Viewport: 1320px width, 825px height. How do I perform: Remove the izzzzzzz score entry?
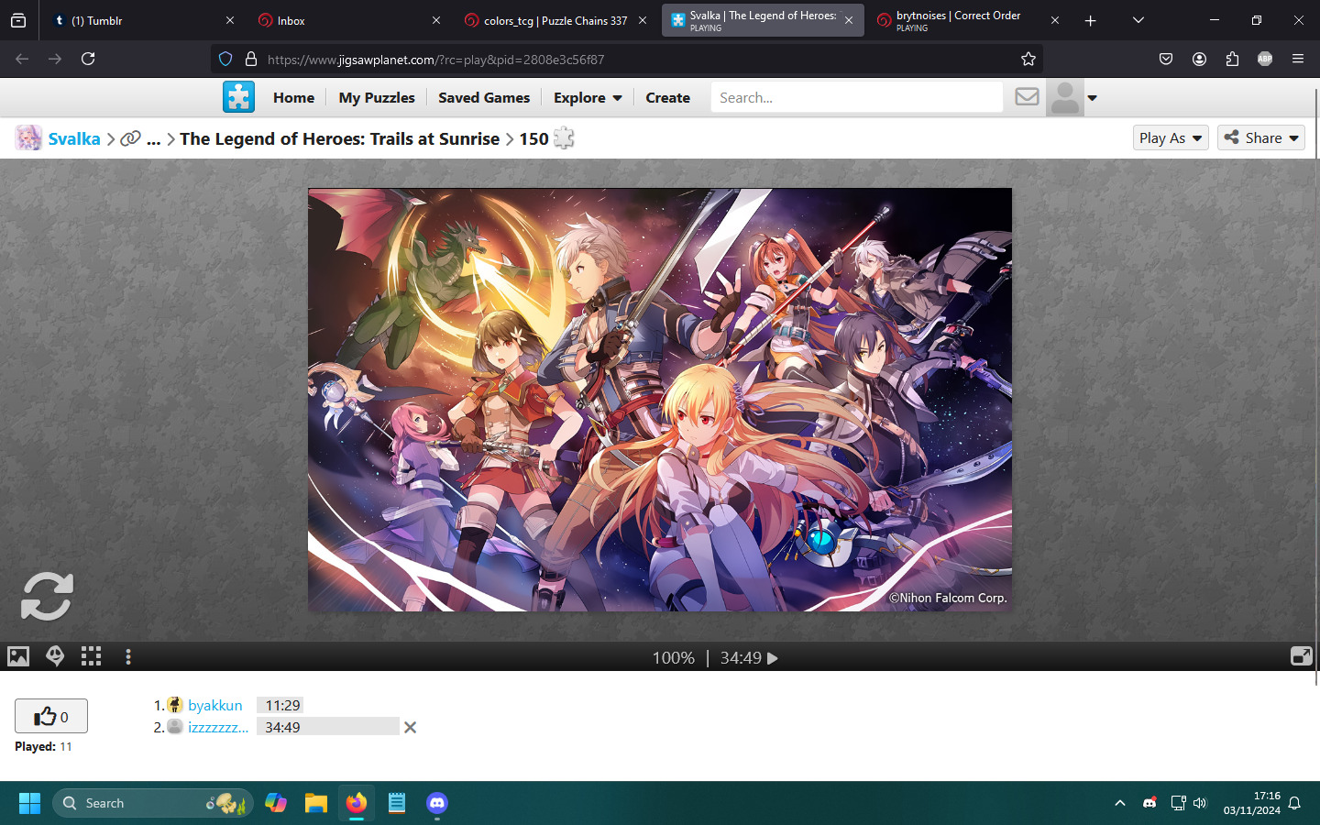[x=410, y=727]
